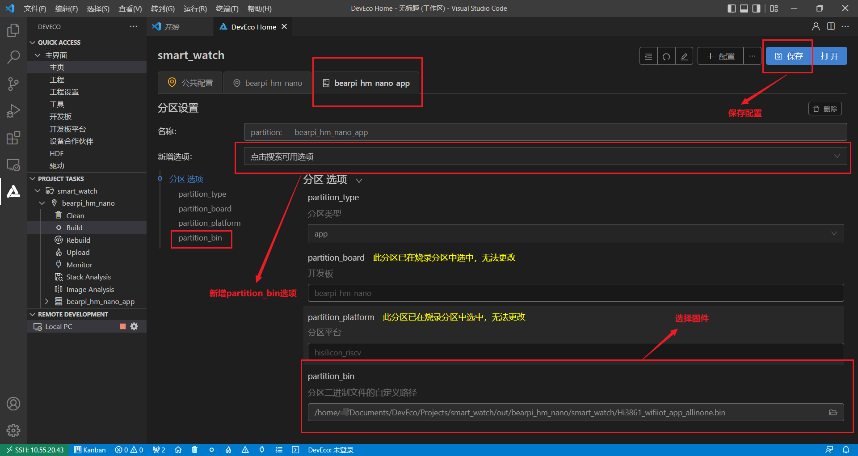The height and width of the screenshot is (456, 858).
Task: Click the trash clean icon in status bar
Action: (195, 450)
